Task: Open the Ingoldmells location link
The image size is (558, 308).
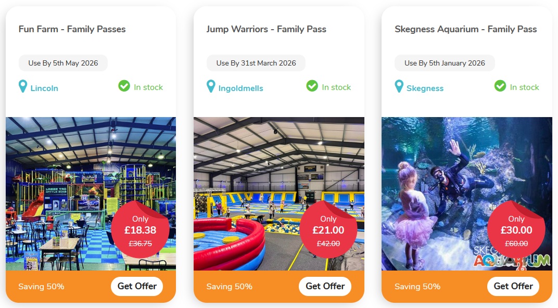Action: pos(240,88)
